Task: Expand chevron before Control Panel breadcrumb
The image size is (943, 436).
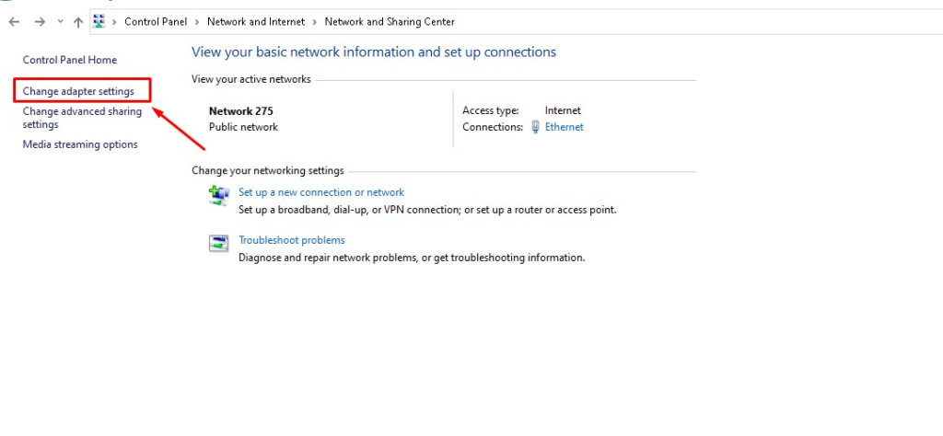Action: click(114, 22)
